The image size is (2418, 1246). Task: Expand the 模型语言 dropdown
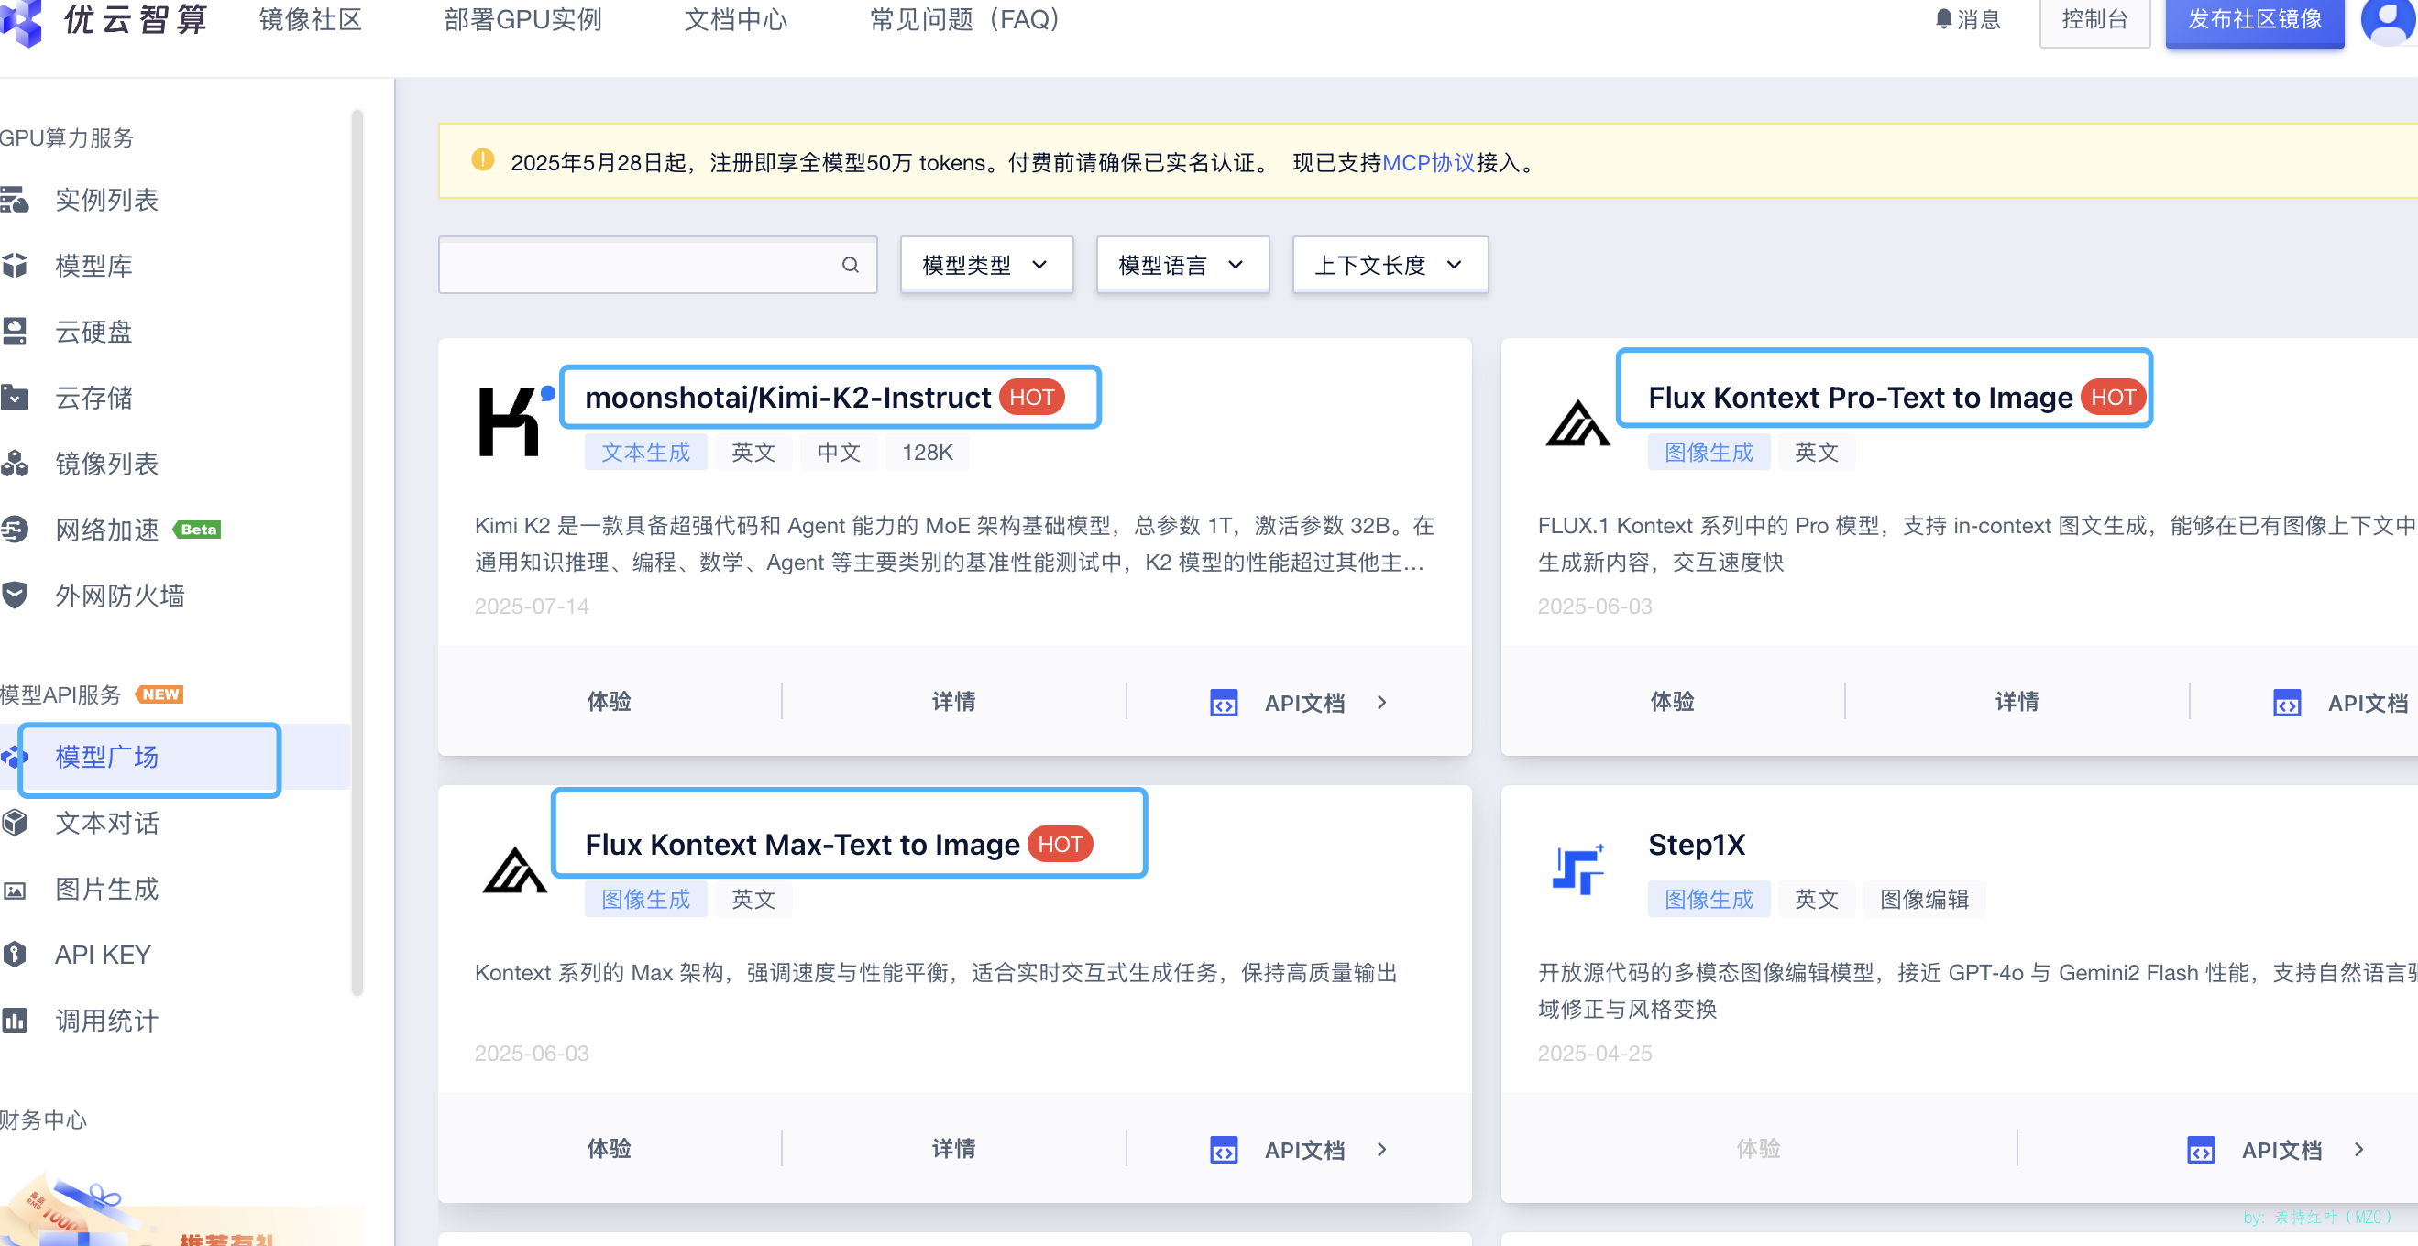(x=1182, y=266)
